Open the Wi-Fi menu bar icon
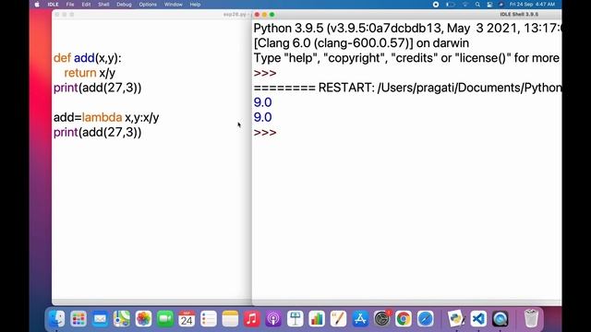The image size is (591, 332). point(464,5)
